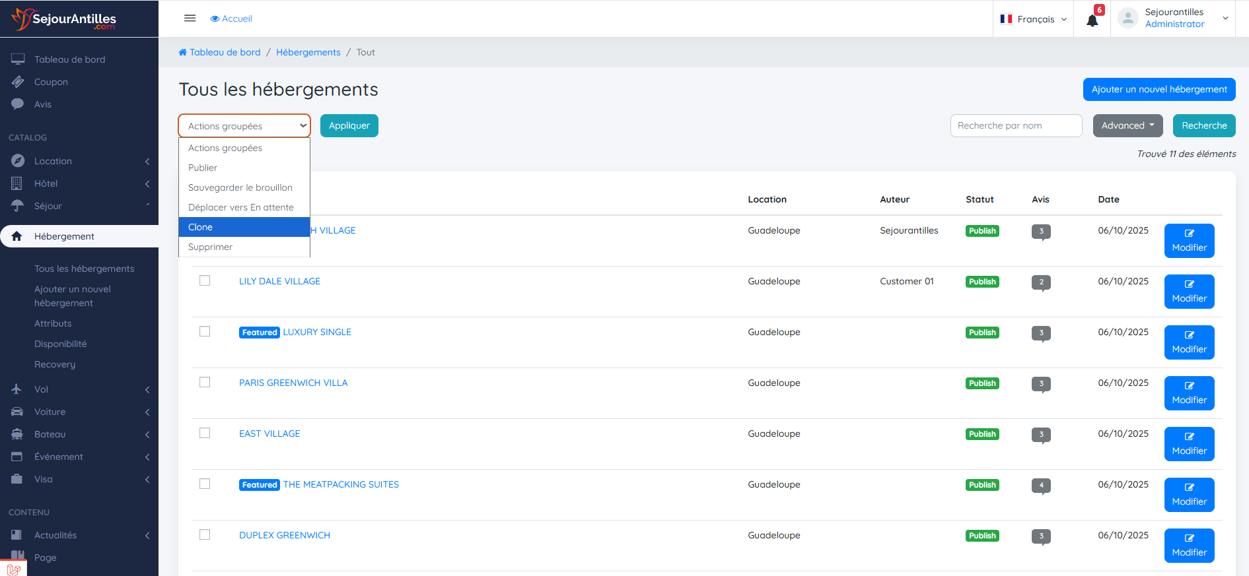
Task: Open the notifications bell icon
Action: (x=1092, y=20)
